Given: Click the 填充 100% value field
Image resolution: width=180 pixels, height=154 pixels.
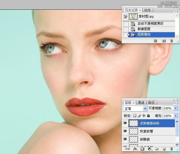Looking at the screenshot, I should [168, 116].
